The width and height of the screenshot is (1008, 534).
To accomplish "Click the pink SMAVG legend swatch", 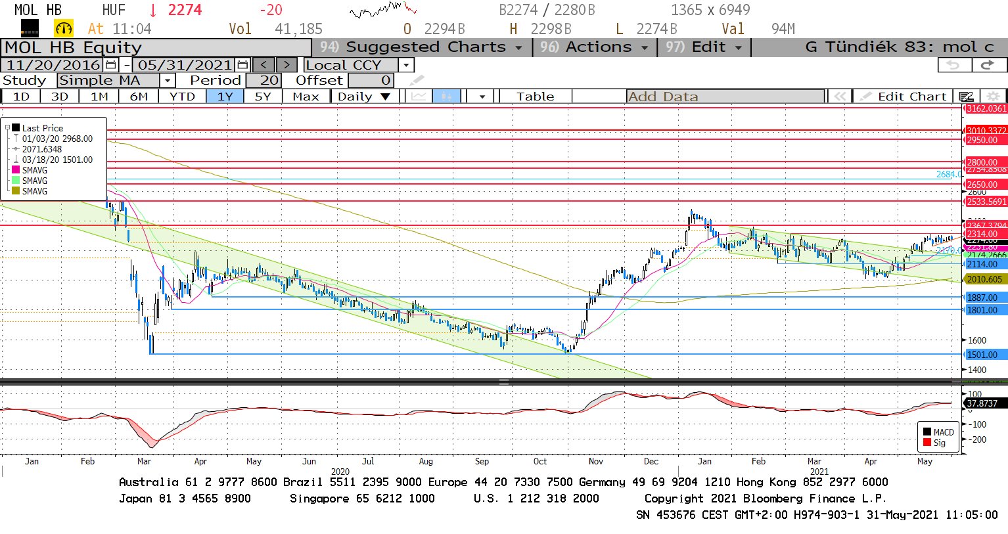I will [x=16, y=170].
